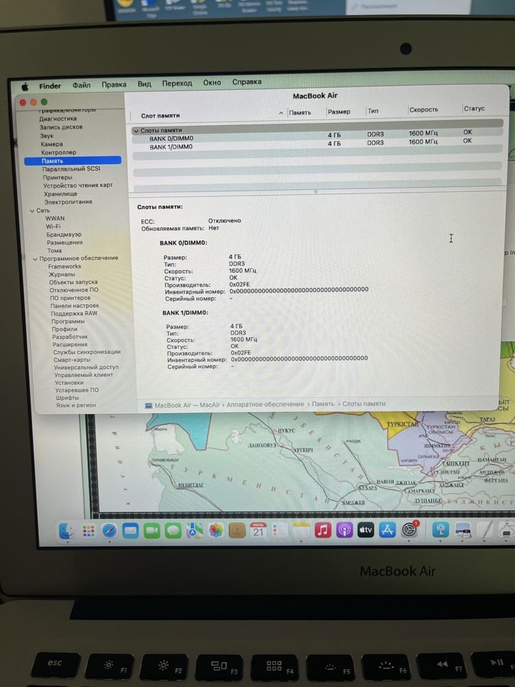Screen dimensions: 515x687
Task: Open System Preferences with red badge
Action: tap(409, 530)
